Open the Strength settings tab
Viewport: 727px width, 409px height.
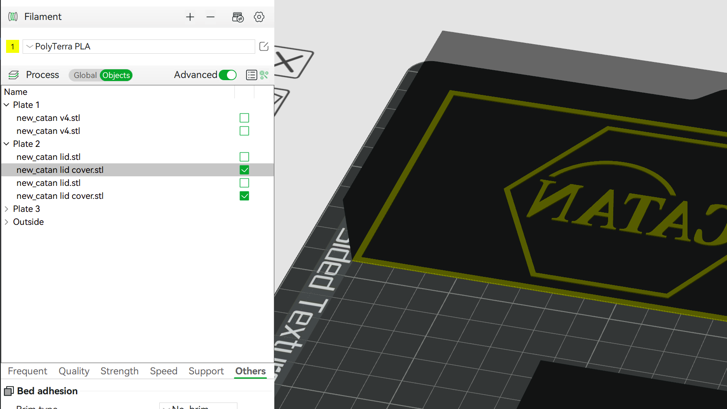click(119, 371)
